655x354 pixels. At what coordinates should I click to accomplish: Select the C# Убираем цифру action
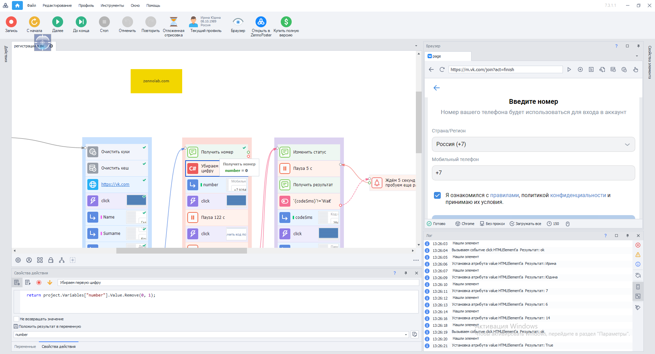point(203,168)
